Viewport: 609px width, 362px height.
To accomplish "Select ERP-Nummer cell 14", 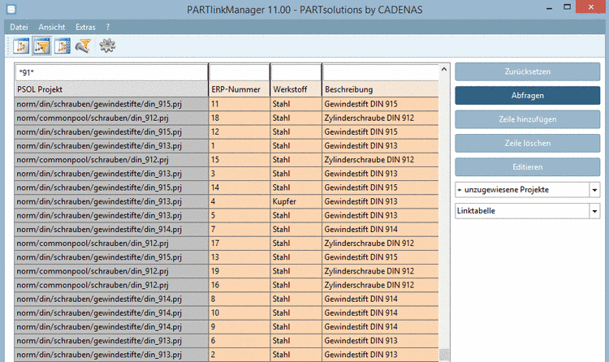I will pyautogui.click(x=239, y=187).
